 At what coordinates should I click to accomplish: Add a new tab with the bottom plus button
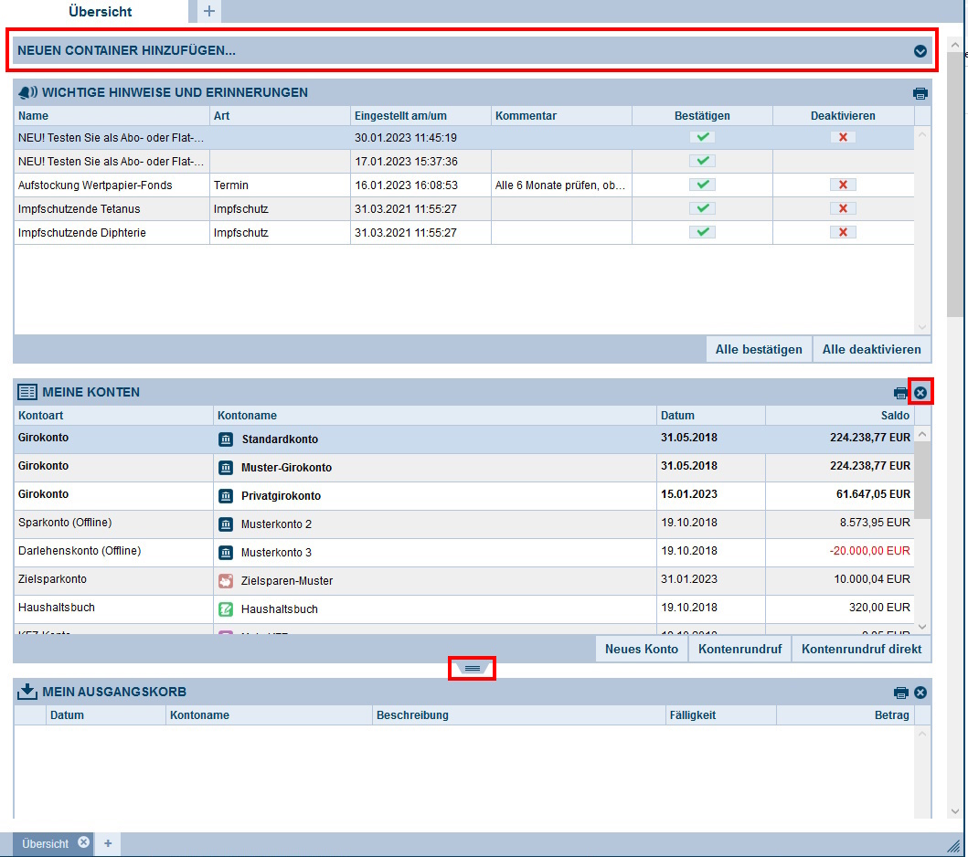[x=108, y=843]
